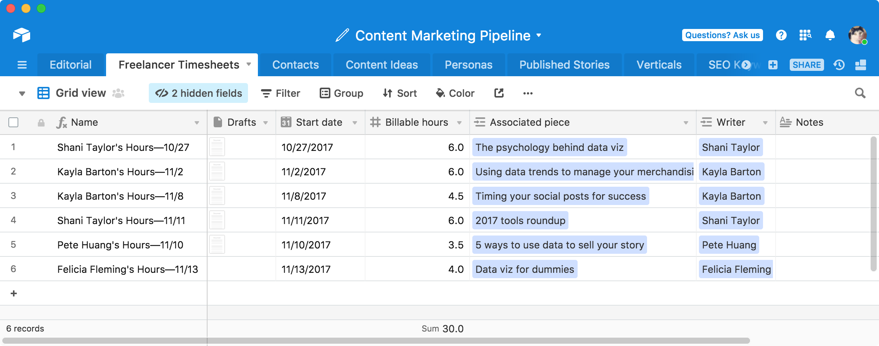Screen dimensions: 879x346
Task: Open Billable hours column dropdown
Action: point(459,123)
